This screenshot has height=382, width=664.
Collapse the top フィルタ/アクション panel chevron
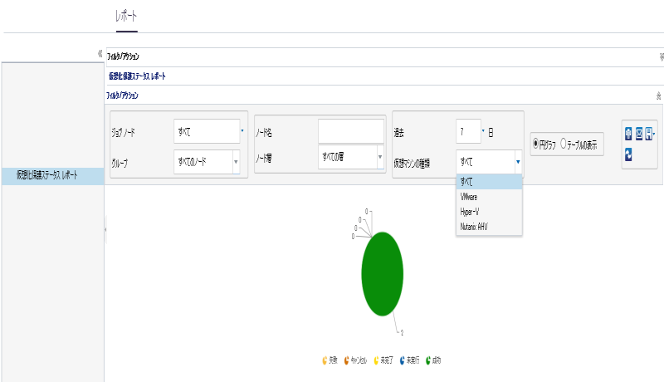(662, 57)
